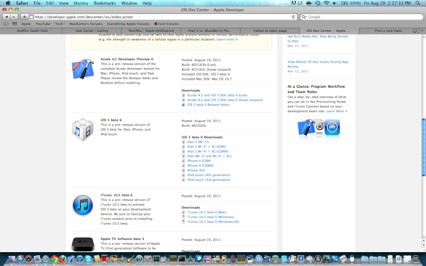Image resolution: width=426 pixels, height=266 pixels.
Task: Switch to the Post a new topic tab
Action: 388,31
